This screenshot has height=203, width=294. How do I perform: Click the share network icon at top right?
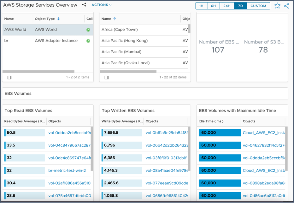(x=286, y=6)
